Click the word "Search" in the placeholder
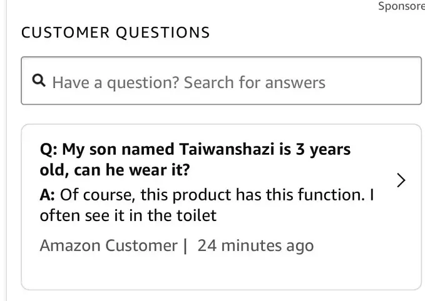425x301 pixels. [x=208, y=82]
